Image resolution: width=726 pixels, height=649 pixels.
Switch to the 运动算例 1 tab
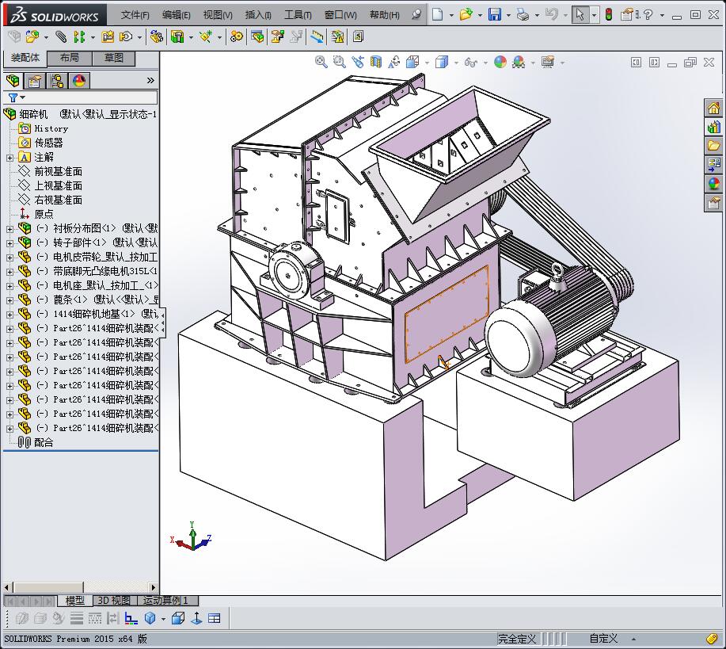point(167,601)
